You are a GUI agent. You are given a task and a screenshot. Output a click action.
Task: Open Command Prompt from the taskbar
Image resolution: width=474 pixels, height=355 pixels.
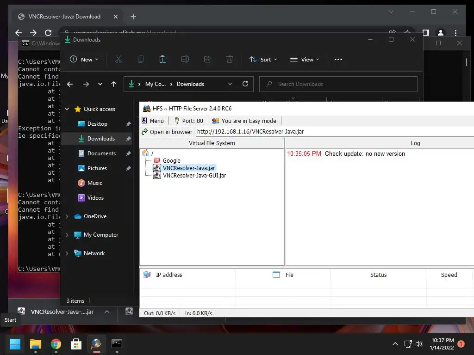(x=117, y=344)
